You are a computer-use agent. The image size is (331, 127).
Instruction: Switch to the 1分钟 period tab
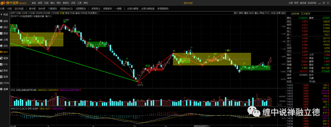[19, 13]
